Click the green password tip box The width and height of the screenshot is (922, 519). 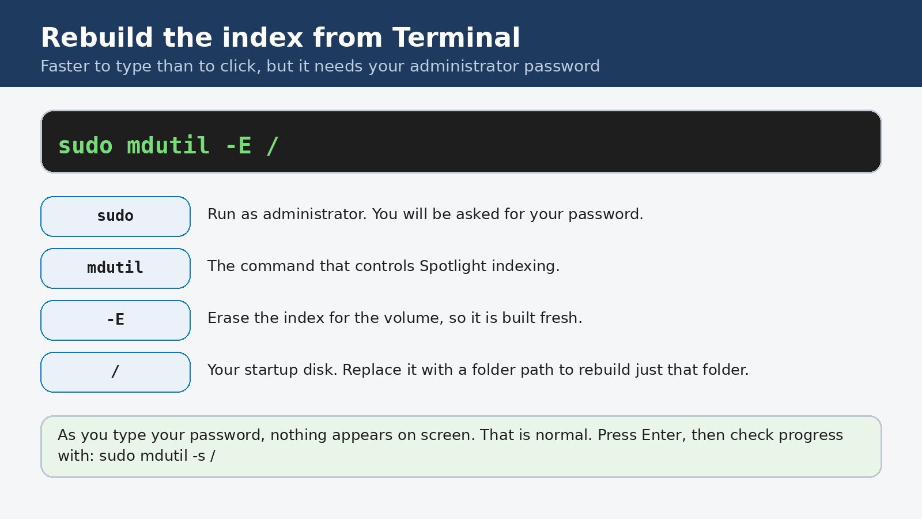461,446
